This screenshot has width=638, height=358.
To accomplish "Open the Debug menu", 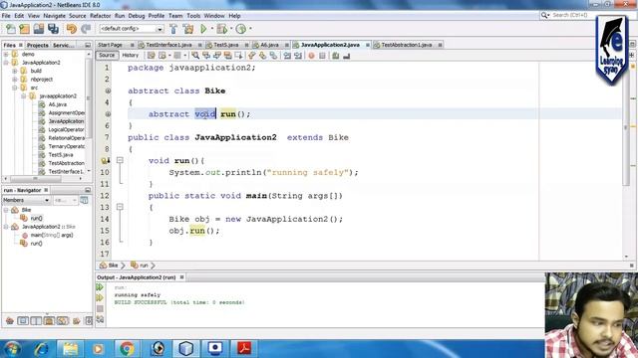I will click(137, 16).
